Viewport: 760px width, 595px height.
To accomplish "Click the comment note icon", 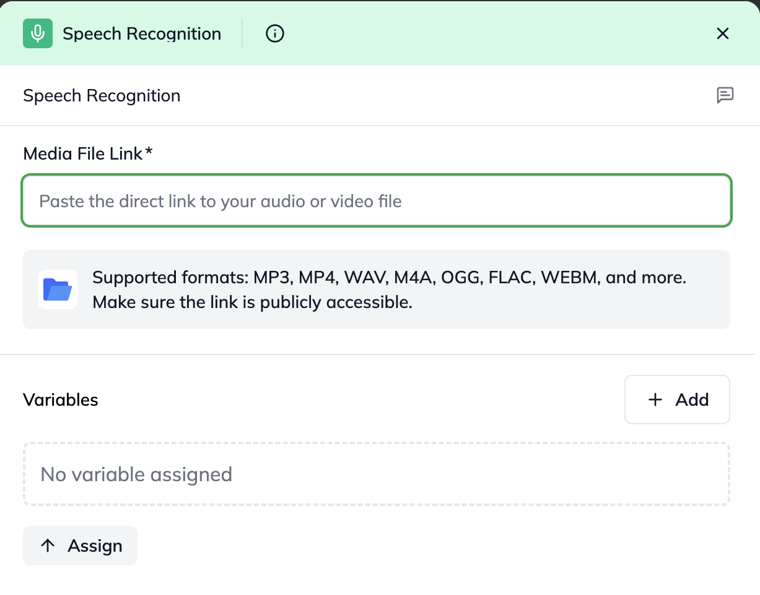I will point(725,95).
